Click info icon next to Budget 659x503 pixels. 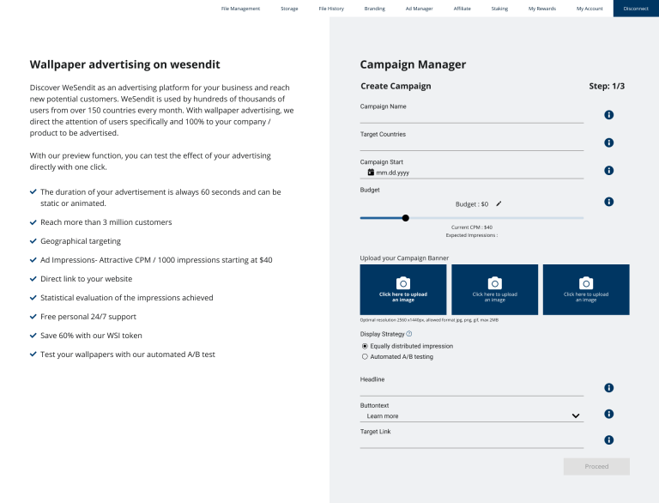pyautogui.click(x=608, y=202)
